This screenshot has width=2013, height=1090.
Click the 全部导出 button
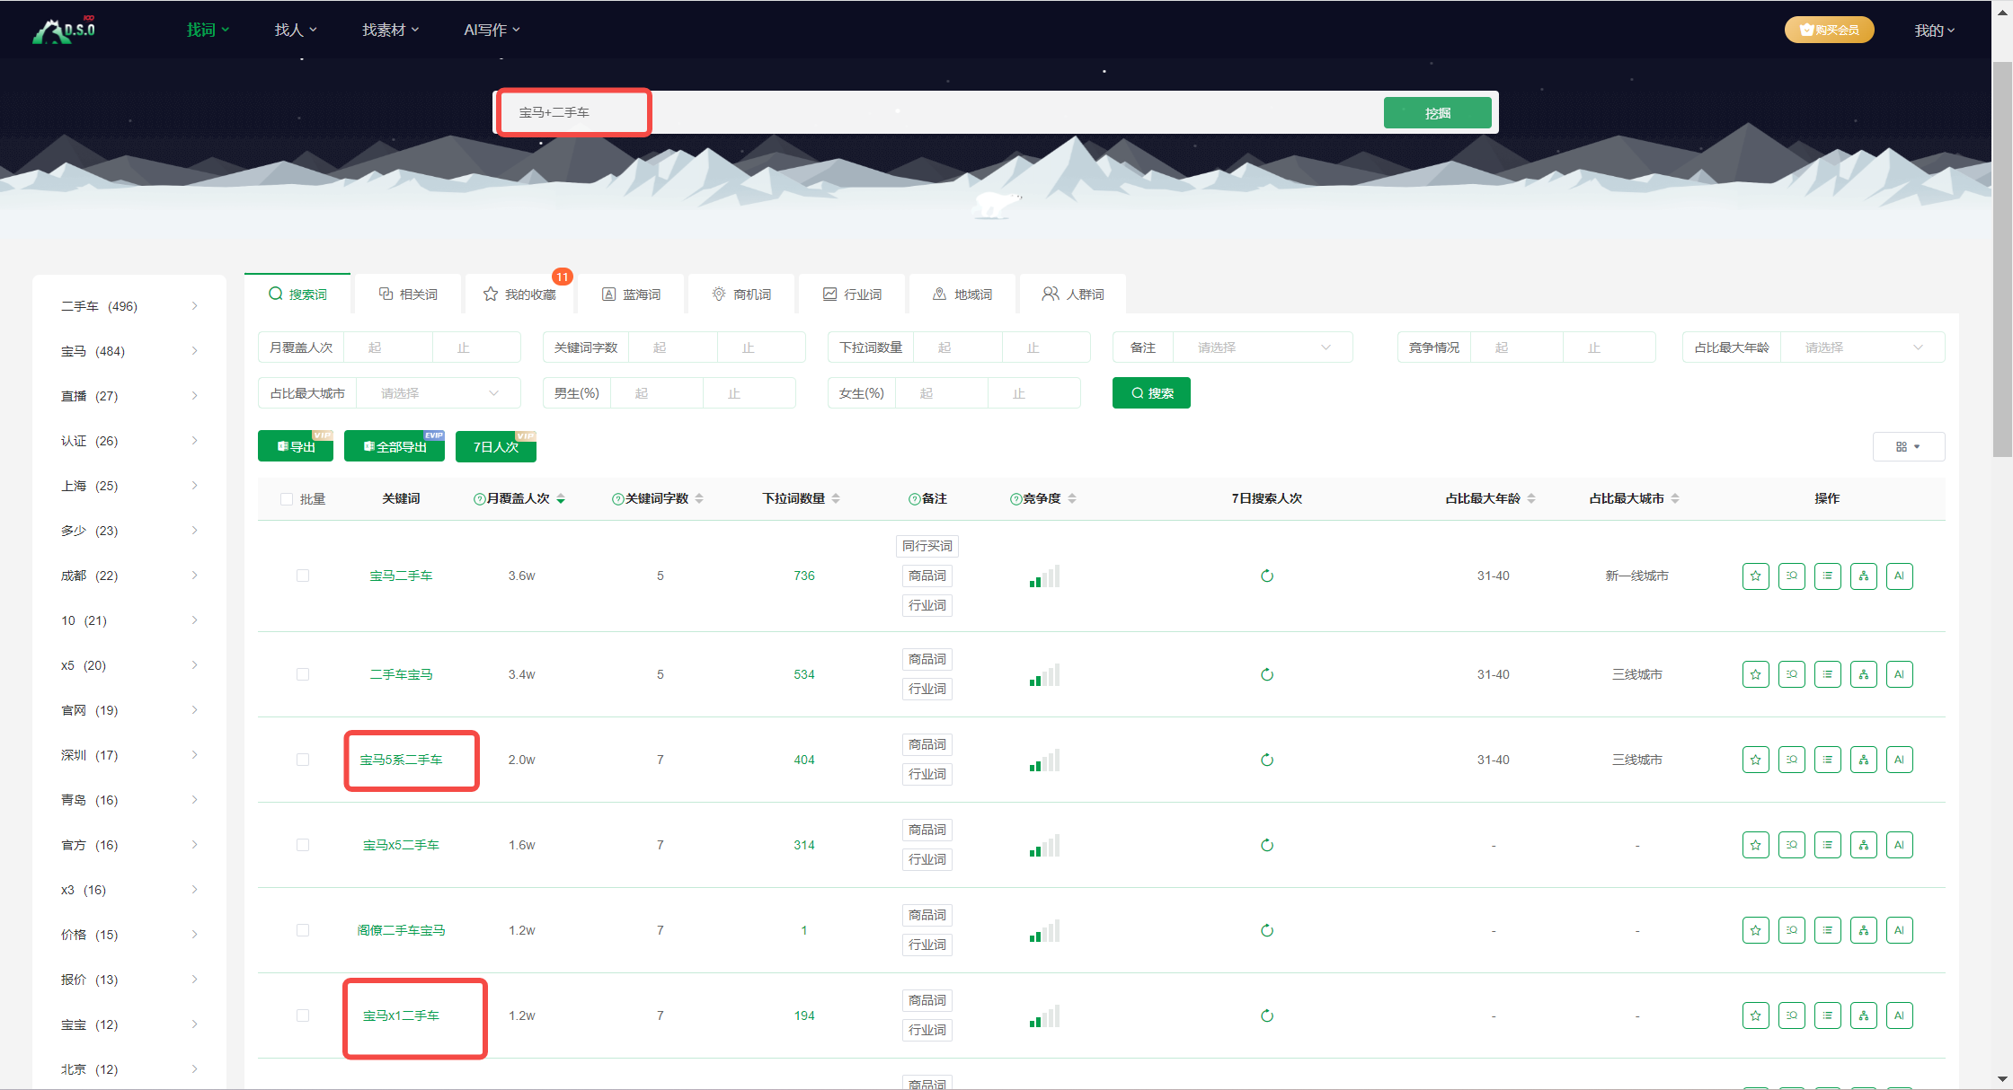click(395, 446)
